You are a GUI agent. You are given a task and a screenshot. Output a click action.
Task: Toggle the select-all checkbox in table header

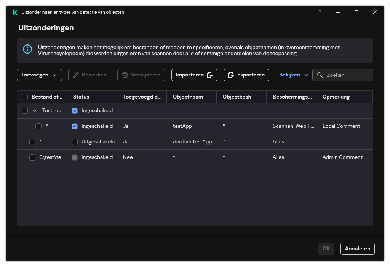coord(25,97)
